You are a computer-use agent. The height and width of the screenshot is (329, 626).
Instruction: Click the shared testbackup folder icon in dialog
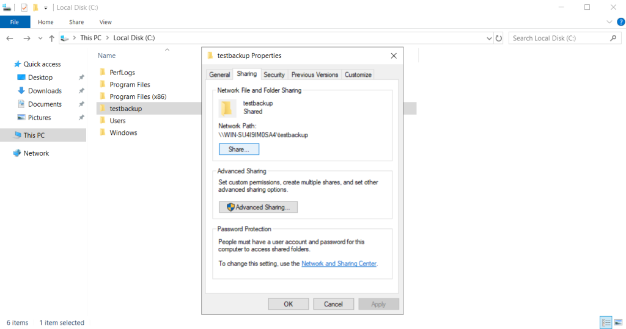click(227, 108)
